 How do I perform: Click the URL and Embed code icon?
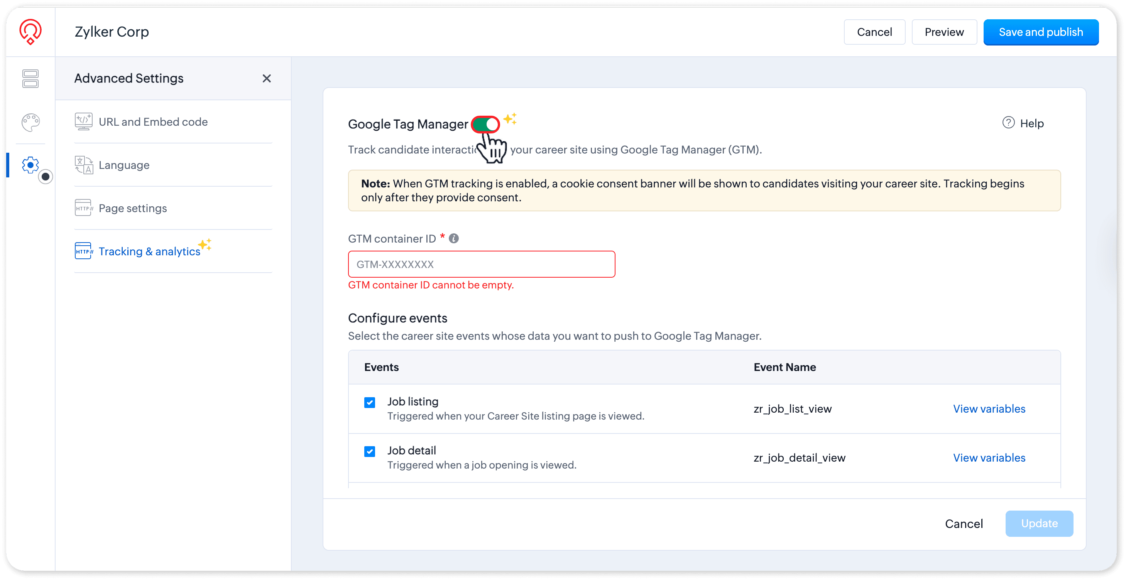(83, 121)
